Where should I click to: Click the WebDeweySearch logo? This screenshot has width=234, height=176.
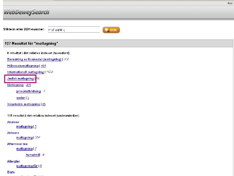pyautogui.click(x=27, y=12)
